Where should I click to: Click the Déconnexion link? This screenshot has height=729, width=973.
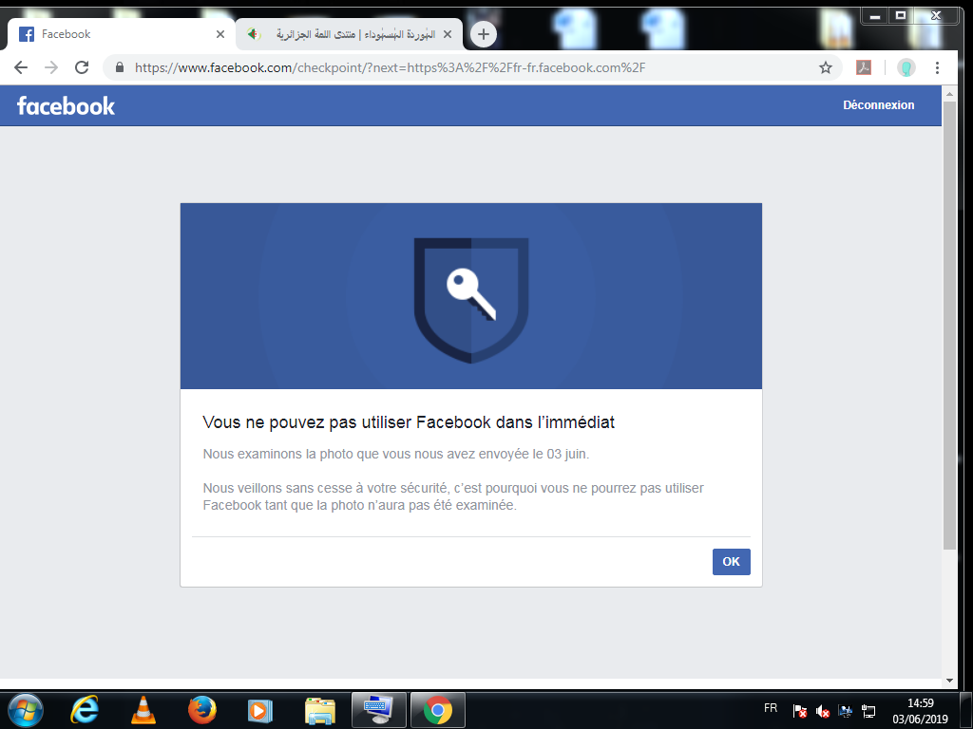click(x=878, y=105)
